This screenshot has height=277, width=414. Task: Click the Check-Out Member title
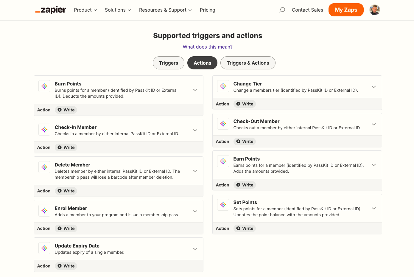pos(256,122)
